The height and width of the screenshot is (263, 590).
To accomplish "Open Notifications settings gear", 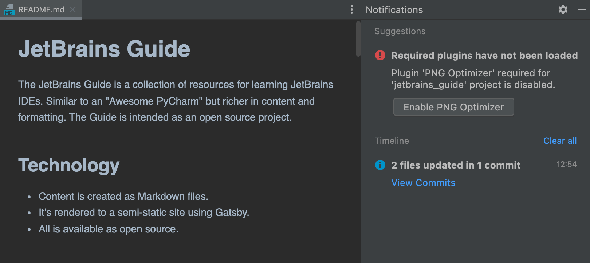I will (x=563, y=9).
